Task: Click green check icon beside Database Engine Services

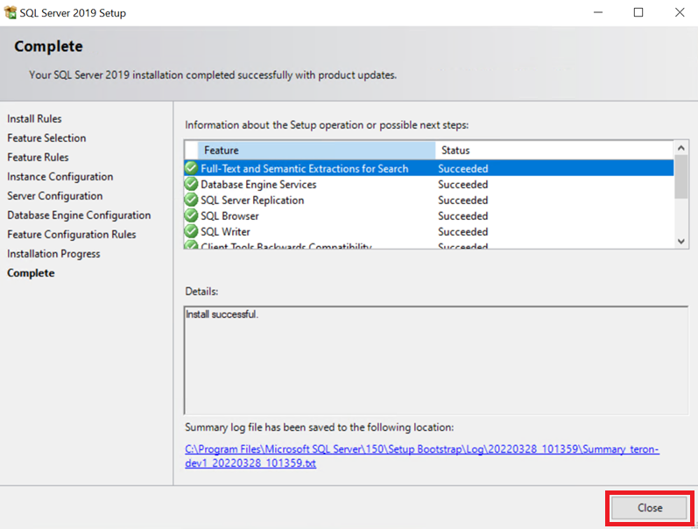Action: [191, 185]
